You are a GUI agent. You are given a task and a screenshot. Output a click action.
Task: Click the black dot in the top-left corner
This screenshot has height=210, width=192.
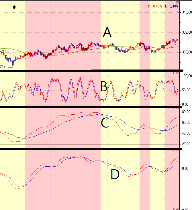coord(14,7)
